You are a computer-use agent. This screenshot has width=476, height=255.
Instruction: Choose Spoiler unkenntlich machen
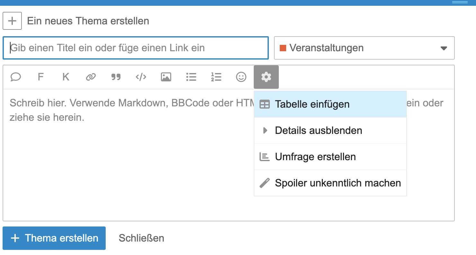tap(330, 183)
